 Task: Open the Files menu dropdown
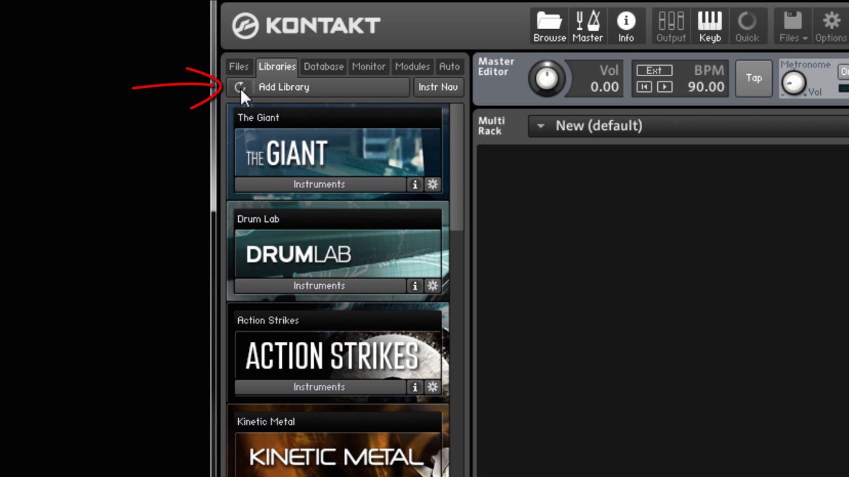[793, 26]
